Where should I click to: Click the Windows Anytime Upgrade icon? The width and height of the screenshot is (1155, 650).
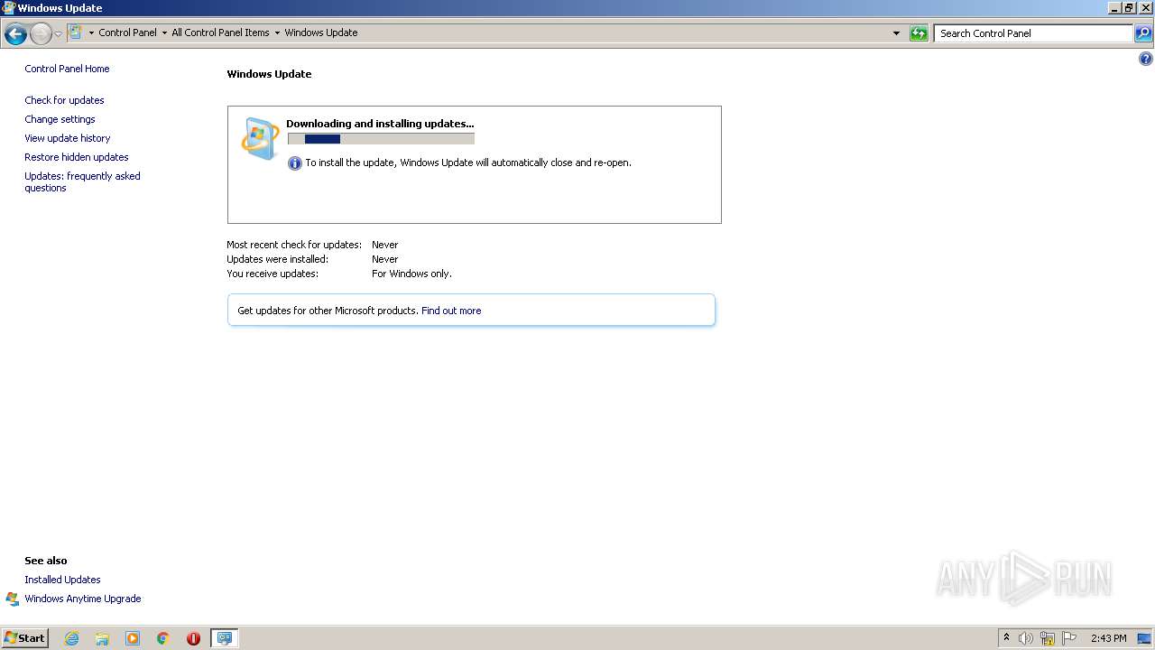[13, 599]
